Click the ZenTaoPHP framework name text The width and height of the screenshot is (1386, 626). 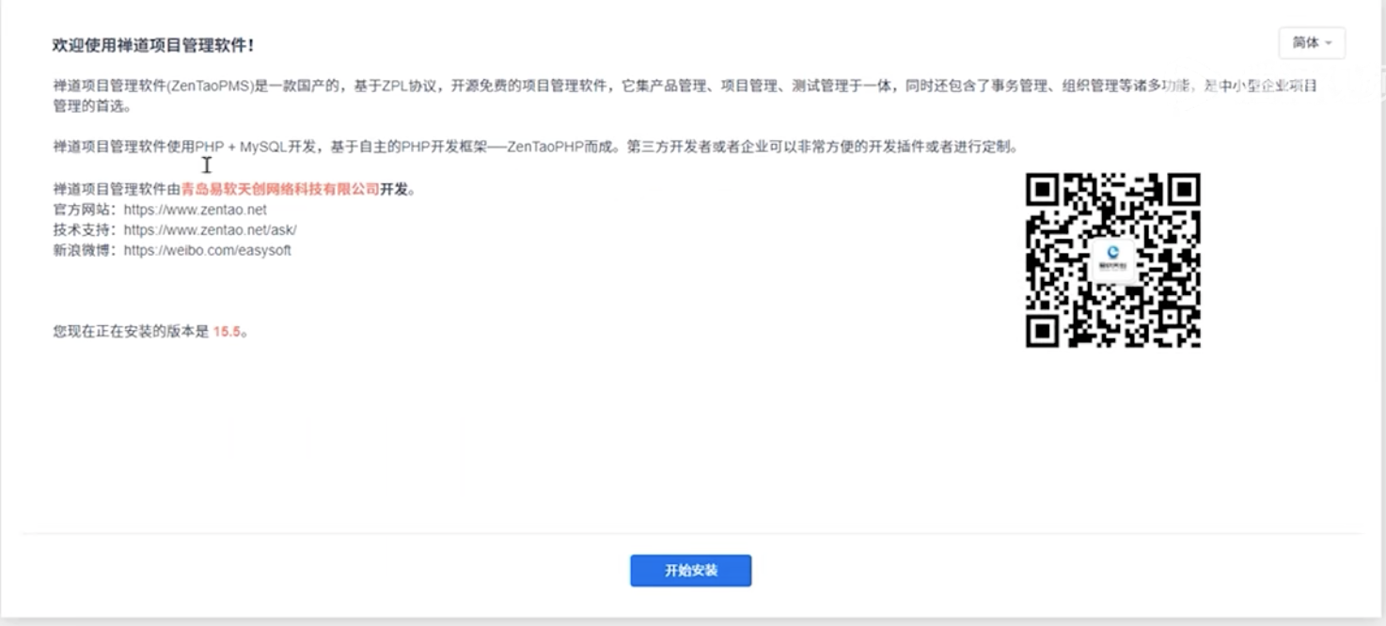[545, 148]
